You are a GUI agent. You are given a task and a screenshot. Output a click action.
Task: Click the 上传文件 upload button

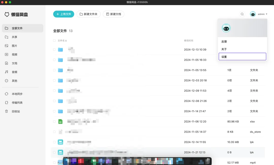tap(64, 14)
